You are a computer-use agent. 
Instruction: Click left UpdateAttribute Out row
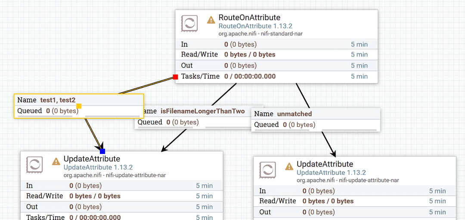click(121, 207)
